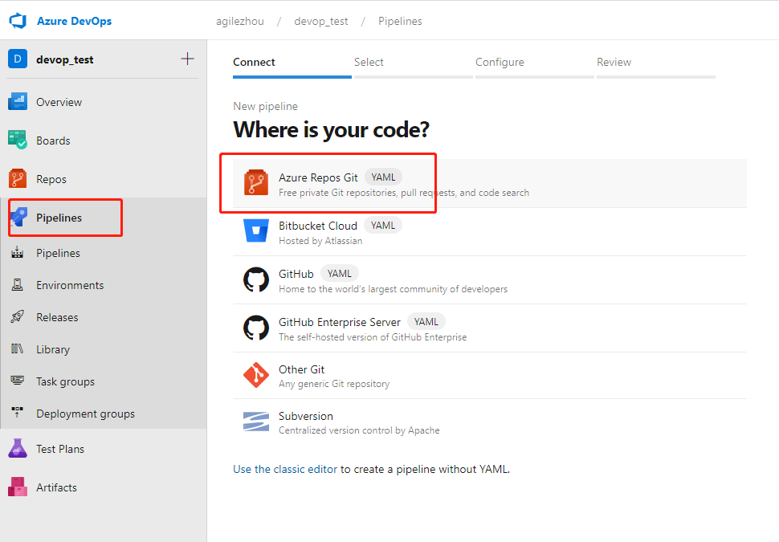Go to Overview section label
Image resolution: width=779 pixels, height=542 pixels.
59,102
